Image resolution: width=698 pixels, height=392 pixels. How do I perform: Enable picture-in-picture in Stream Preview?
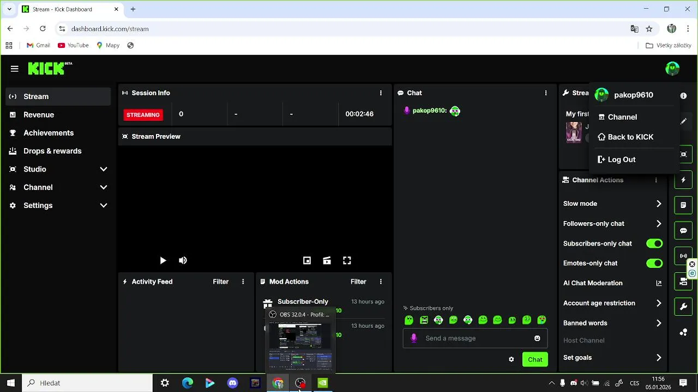(307, 261)
